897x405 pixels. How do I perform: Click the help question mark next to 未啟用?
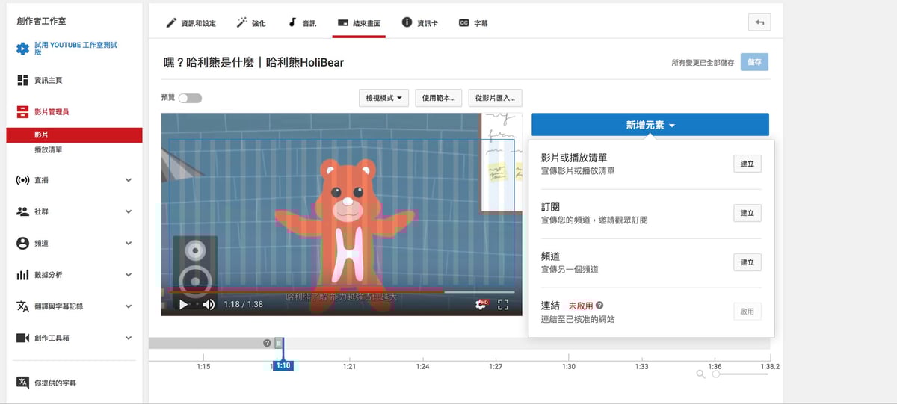click(599, 306)
